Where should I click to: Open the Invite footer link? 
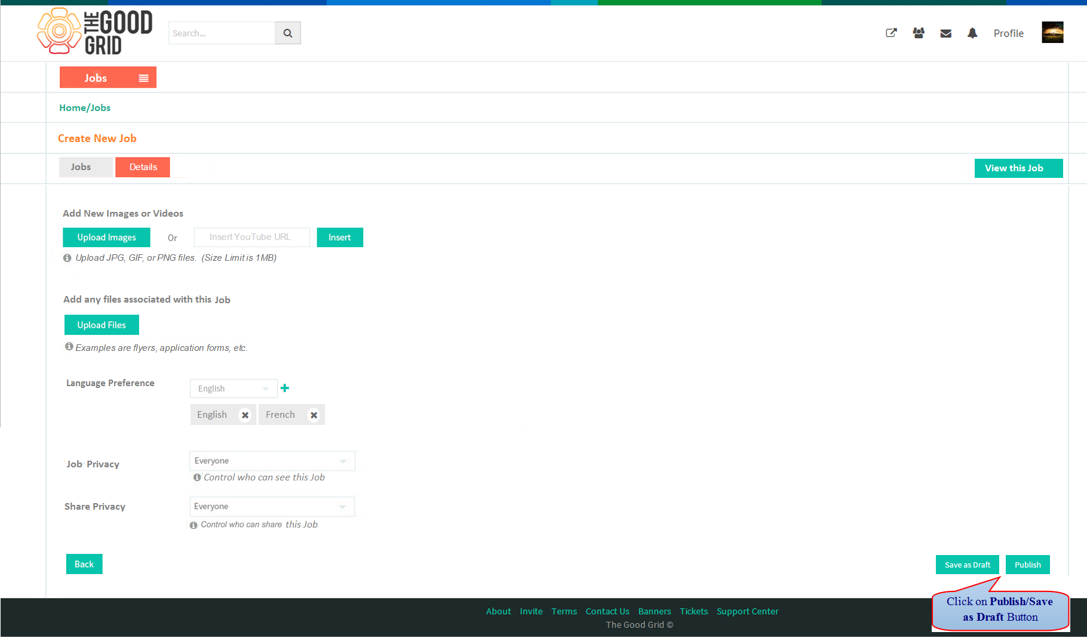point(531,612)
